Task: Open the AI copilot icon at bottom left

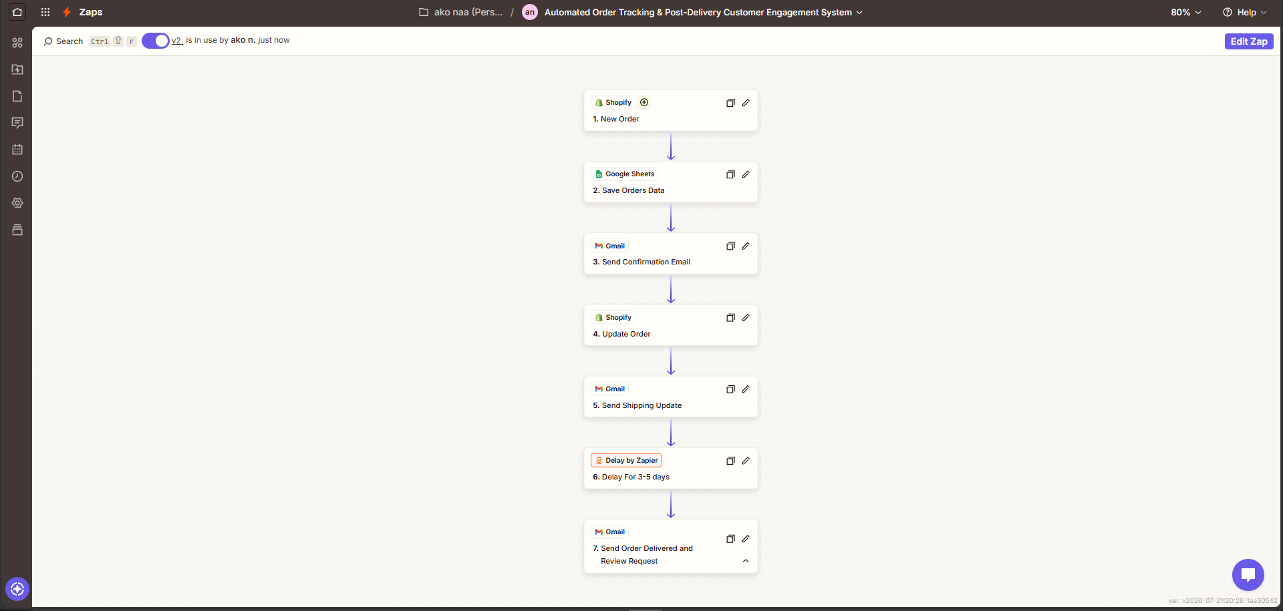Action: [17, 589]
